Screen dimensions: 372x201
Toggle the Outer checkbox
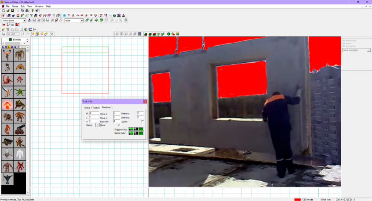pos(119,125)
